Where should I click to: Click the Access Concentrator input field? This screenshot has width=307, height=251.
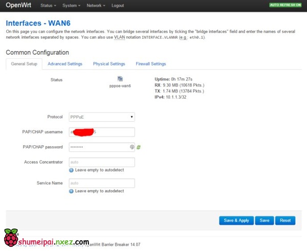click(101, 162)
